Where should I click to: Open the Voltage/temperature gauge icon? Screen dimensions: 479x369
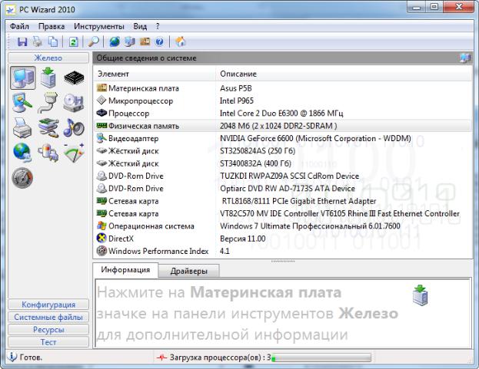coord(74,153)
